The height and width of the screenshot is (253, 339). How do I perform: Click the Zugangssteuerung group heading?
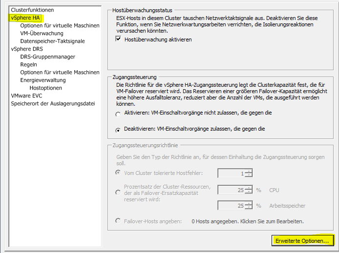[134, 77]
